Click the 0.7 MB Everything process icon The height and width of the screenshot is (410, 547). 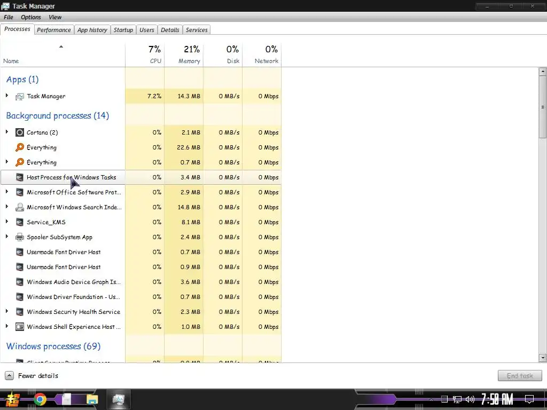point(20,162)
